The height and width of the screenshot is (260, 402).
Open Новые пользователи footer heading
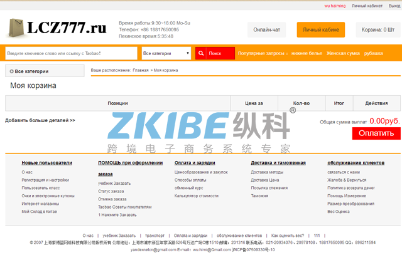[x=46, y=163]
